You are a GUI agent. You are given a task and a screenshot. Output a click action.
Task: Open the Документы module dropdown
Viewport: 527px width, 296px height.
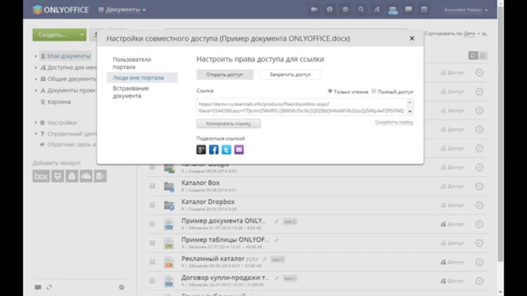(x=122, y=9)
